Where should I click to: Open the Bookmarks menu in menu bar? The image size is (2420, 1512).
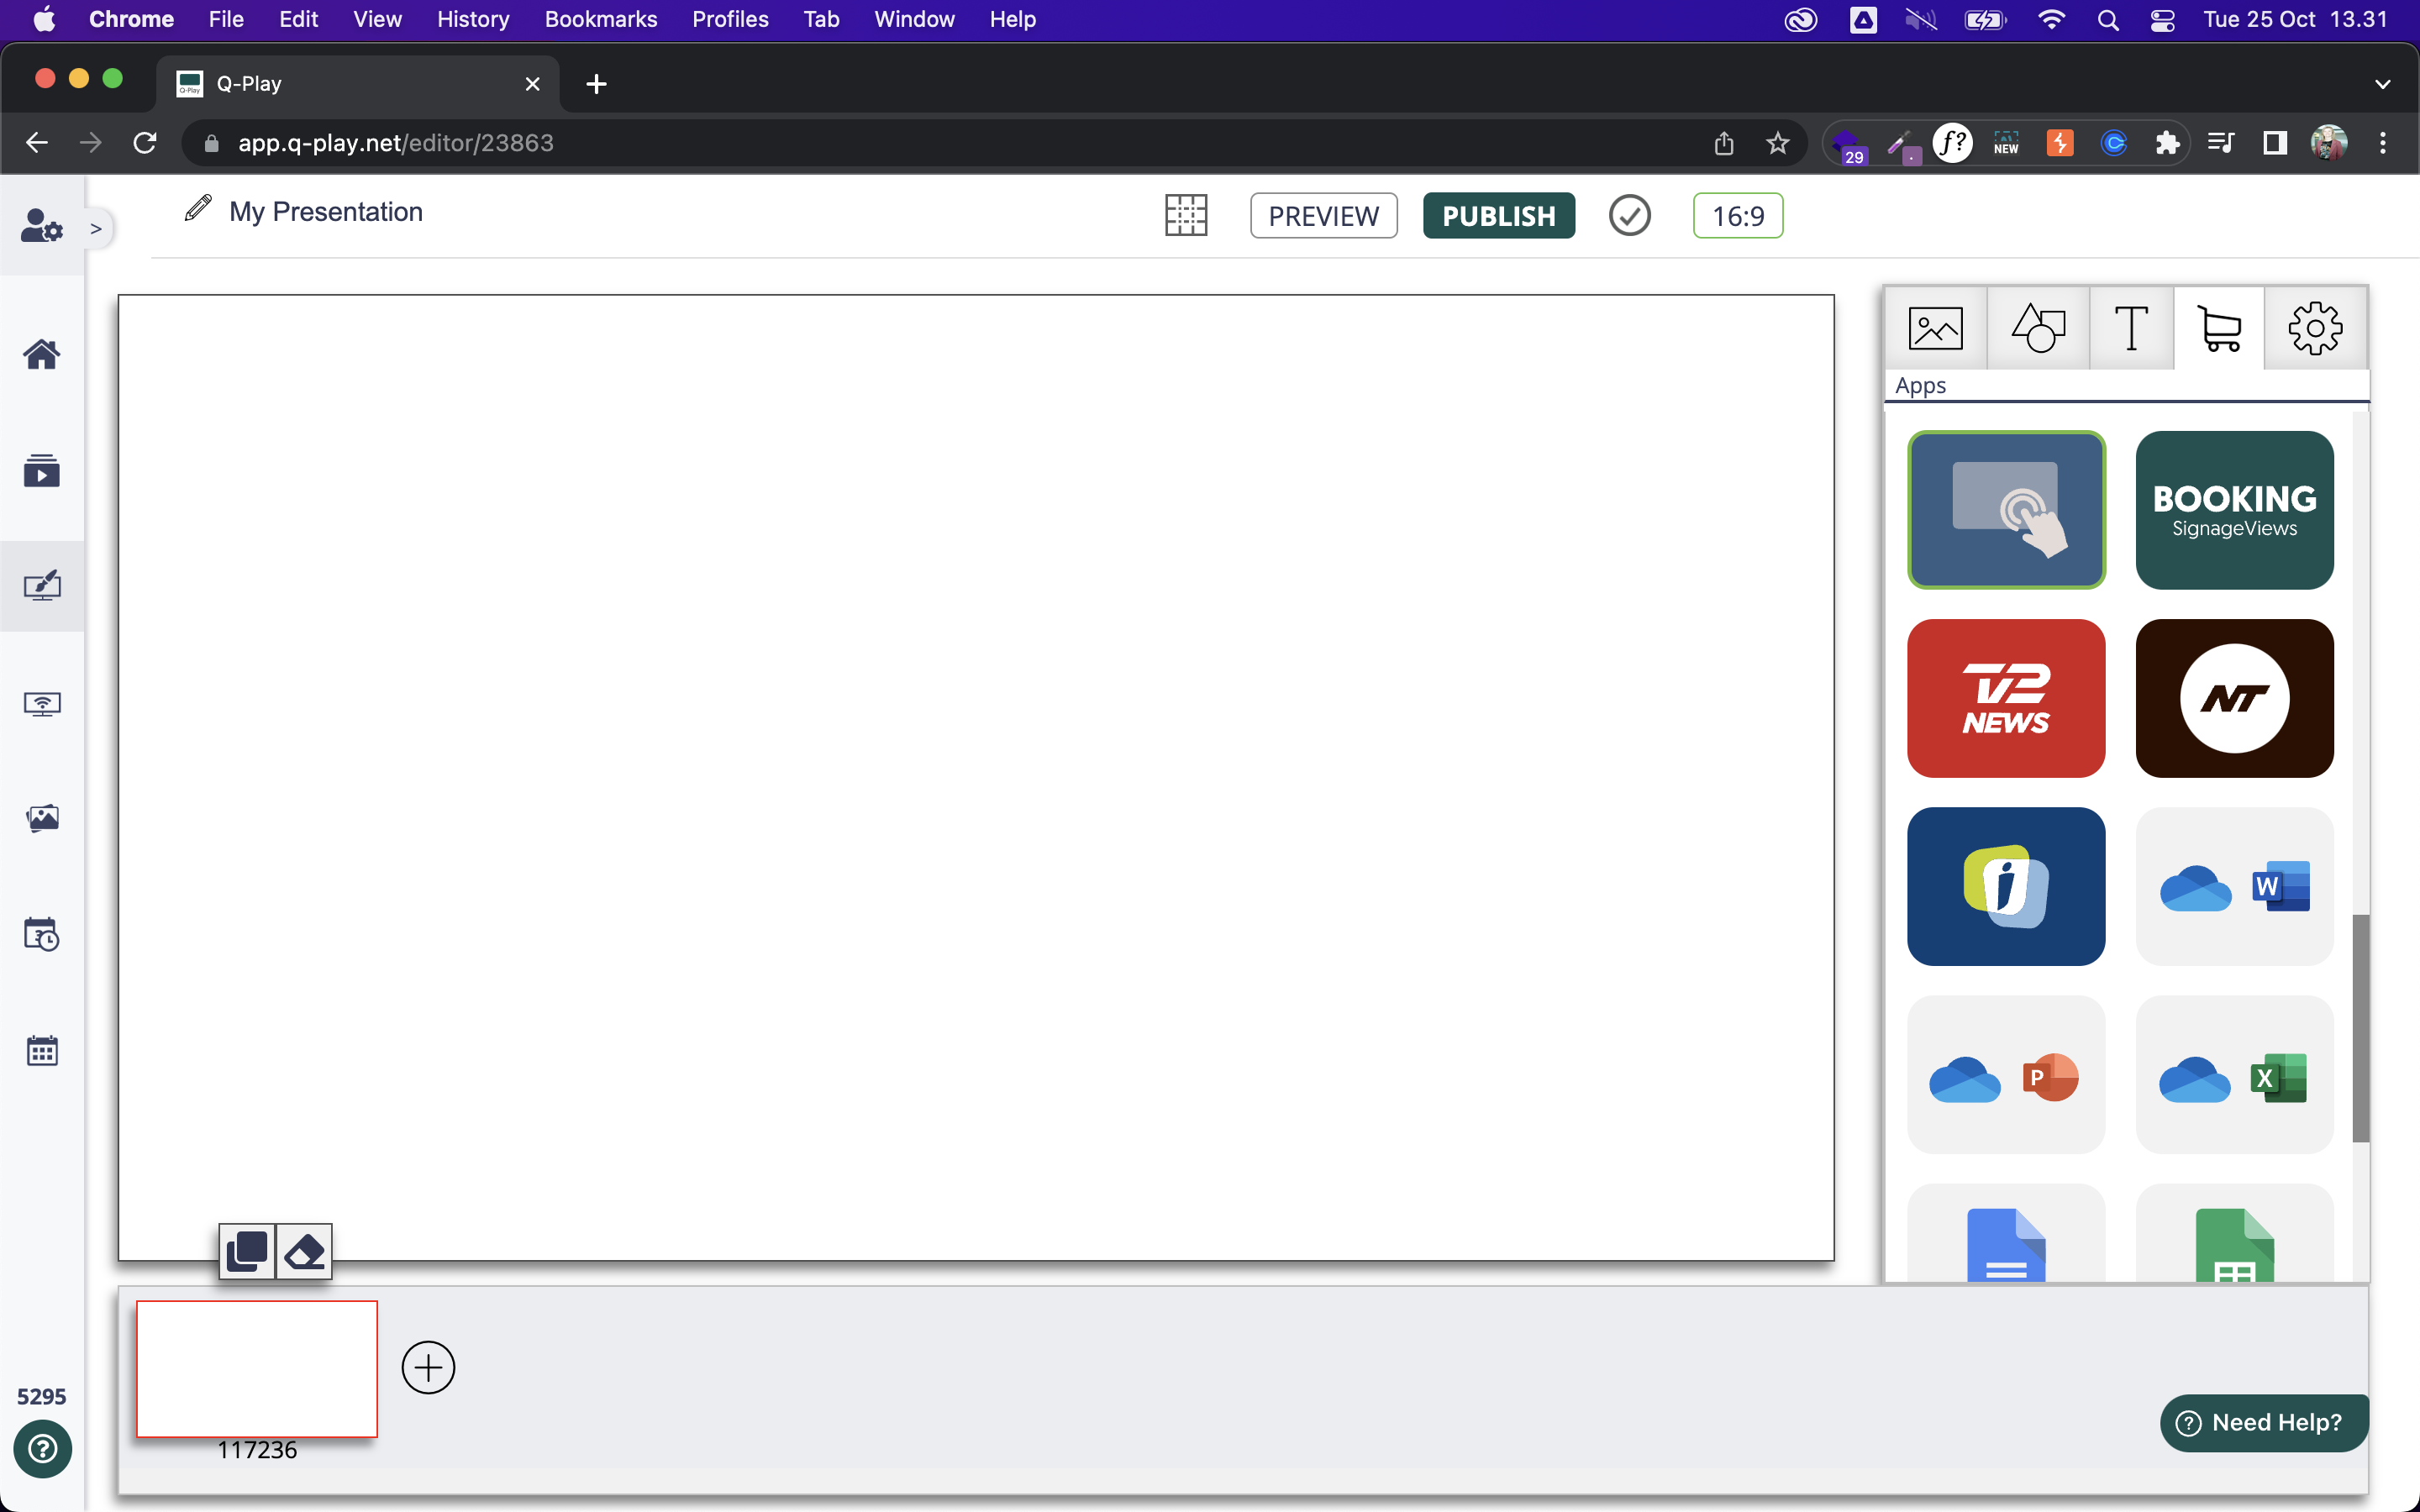[601, 19]
